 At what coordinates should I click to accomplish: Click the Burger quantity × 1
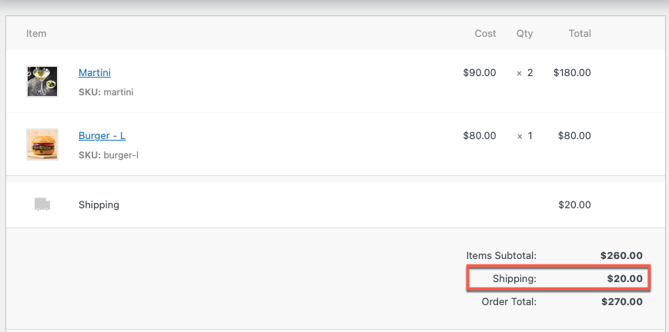(525, 136)
